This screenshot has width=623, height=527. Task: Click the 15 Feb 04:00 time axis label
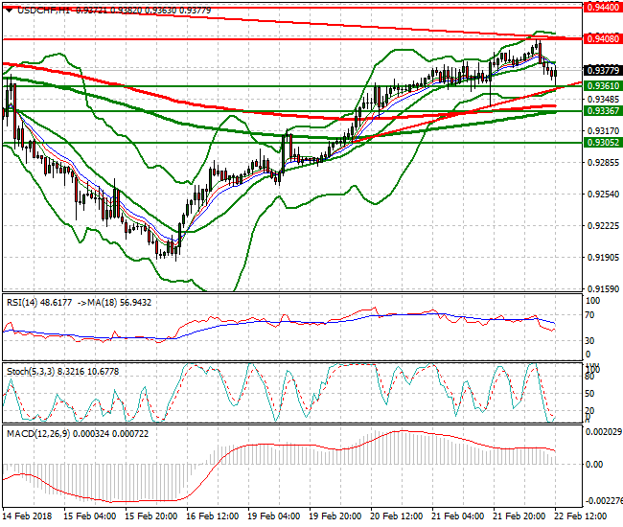[x=90, y=516]
